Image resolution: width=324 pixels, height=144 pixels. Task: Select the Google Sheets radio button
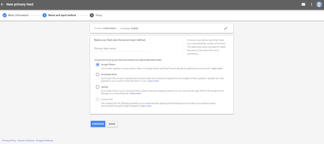tap(97, 65)
